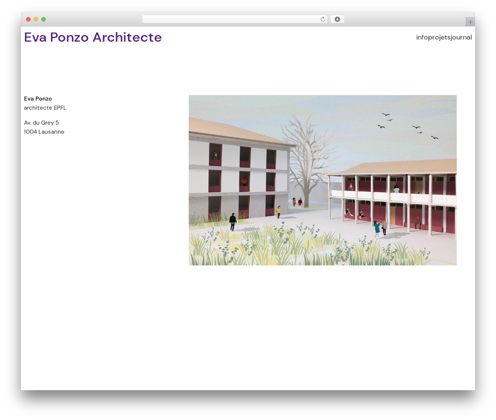This screenshot has width=496, height=420.
Task: Focus the browser address bar
Action: pyautogui.click(x=234, y=19)
